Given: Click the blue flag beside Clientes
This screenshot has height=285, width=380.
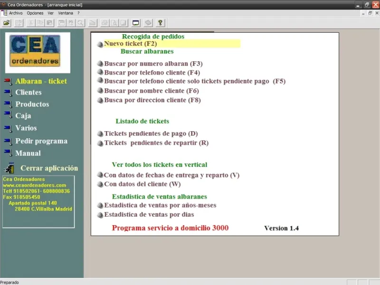Looking at the screenshot, I should [x=8, y=93].
